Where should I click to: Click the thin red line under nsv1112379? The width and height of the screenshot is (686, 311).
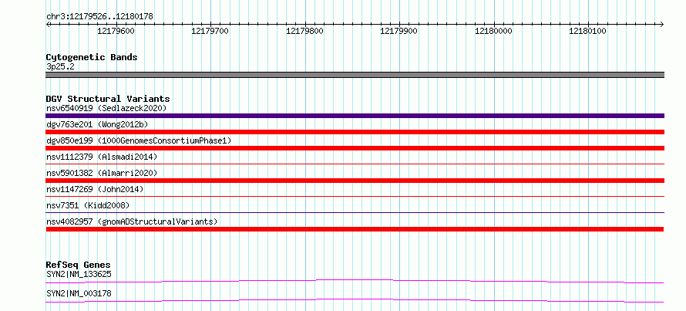[x=355, y=164]
